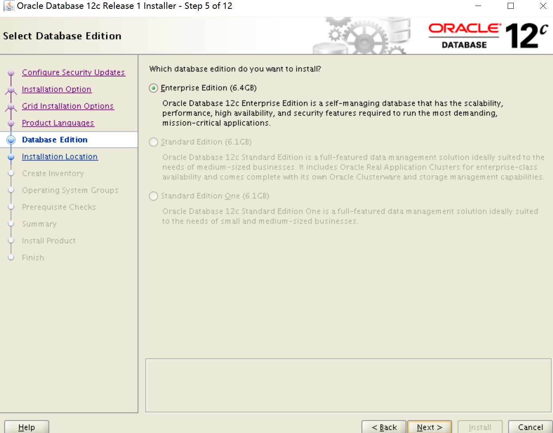The width and height of the screenshot is (553, 433).
Task: Select the Installation Option sidebar entry
Action: pos(57,89)
